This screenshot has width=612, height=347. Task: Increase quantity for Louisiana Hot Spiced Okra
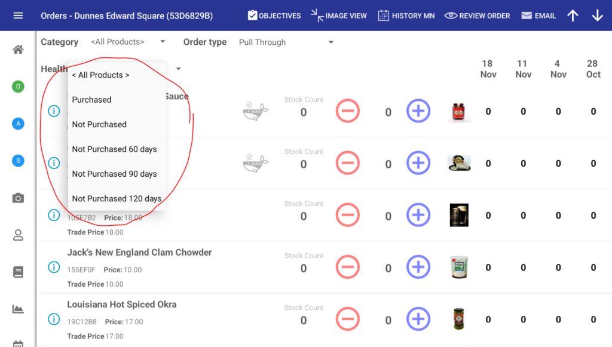418,320
